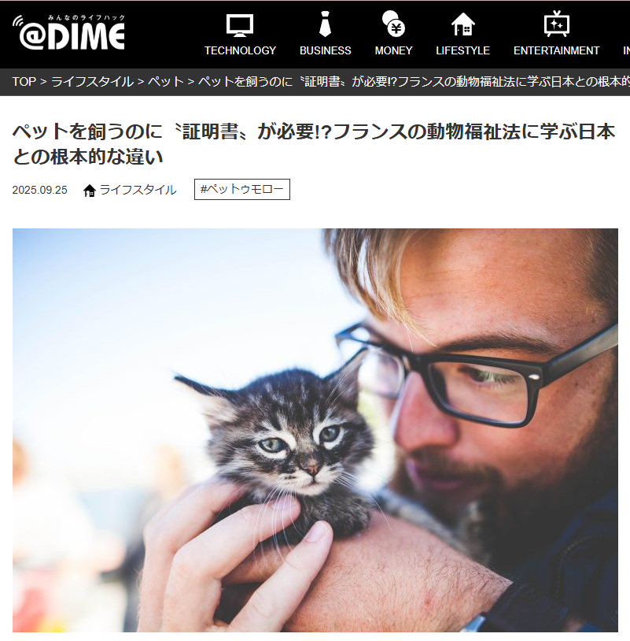Image resolution: width=630 pixels, height=641 pixels.
Task: Click the @DIME site logo
Action: coord(68,33)
